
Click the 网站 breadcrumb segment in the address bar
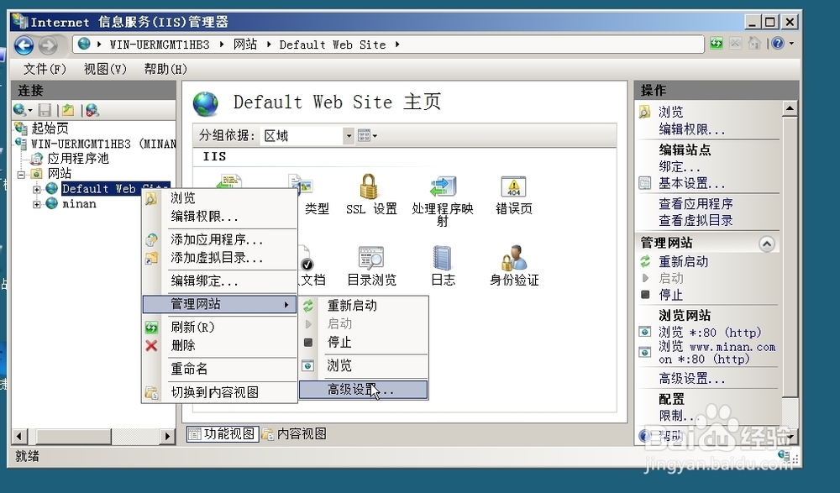(244, 45)
